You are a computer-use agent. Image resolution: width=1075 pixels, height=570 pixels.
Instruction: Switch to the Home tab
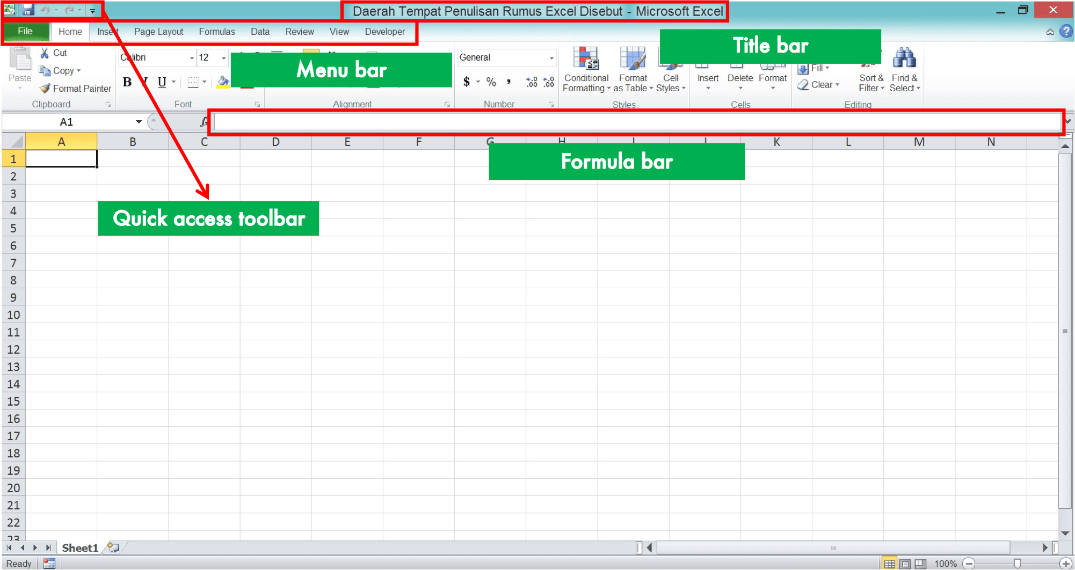click(70, 32)
